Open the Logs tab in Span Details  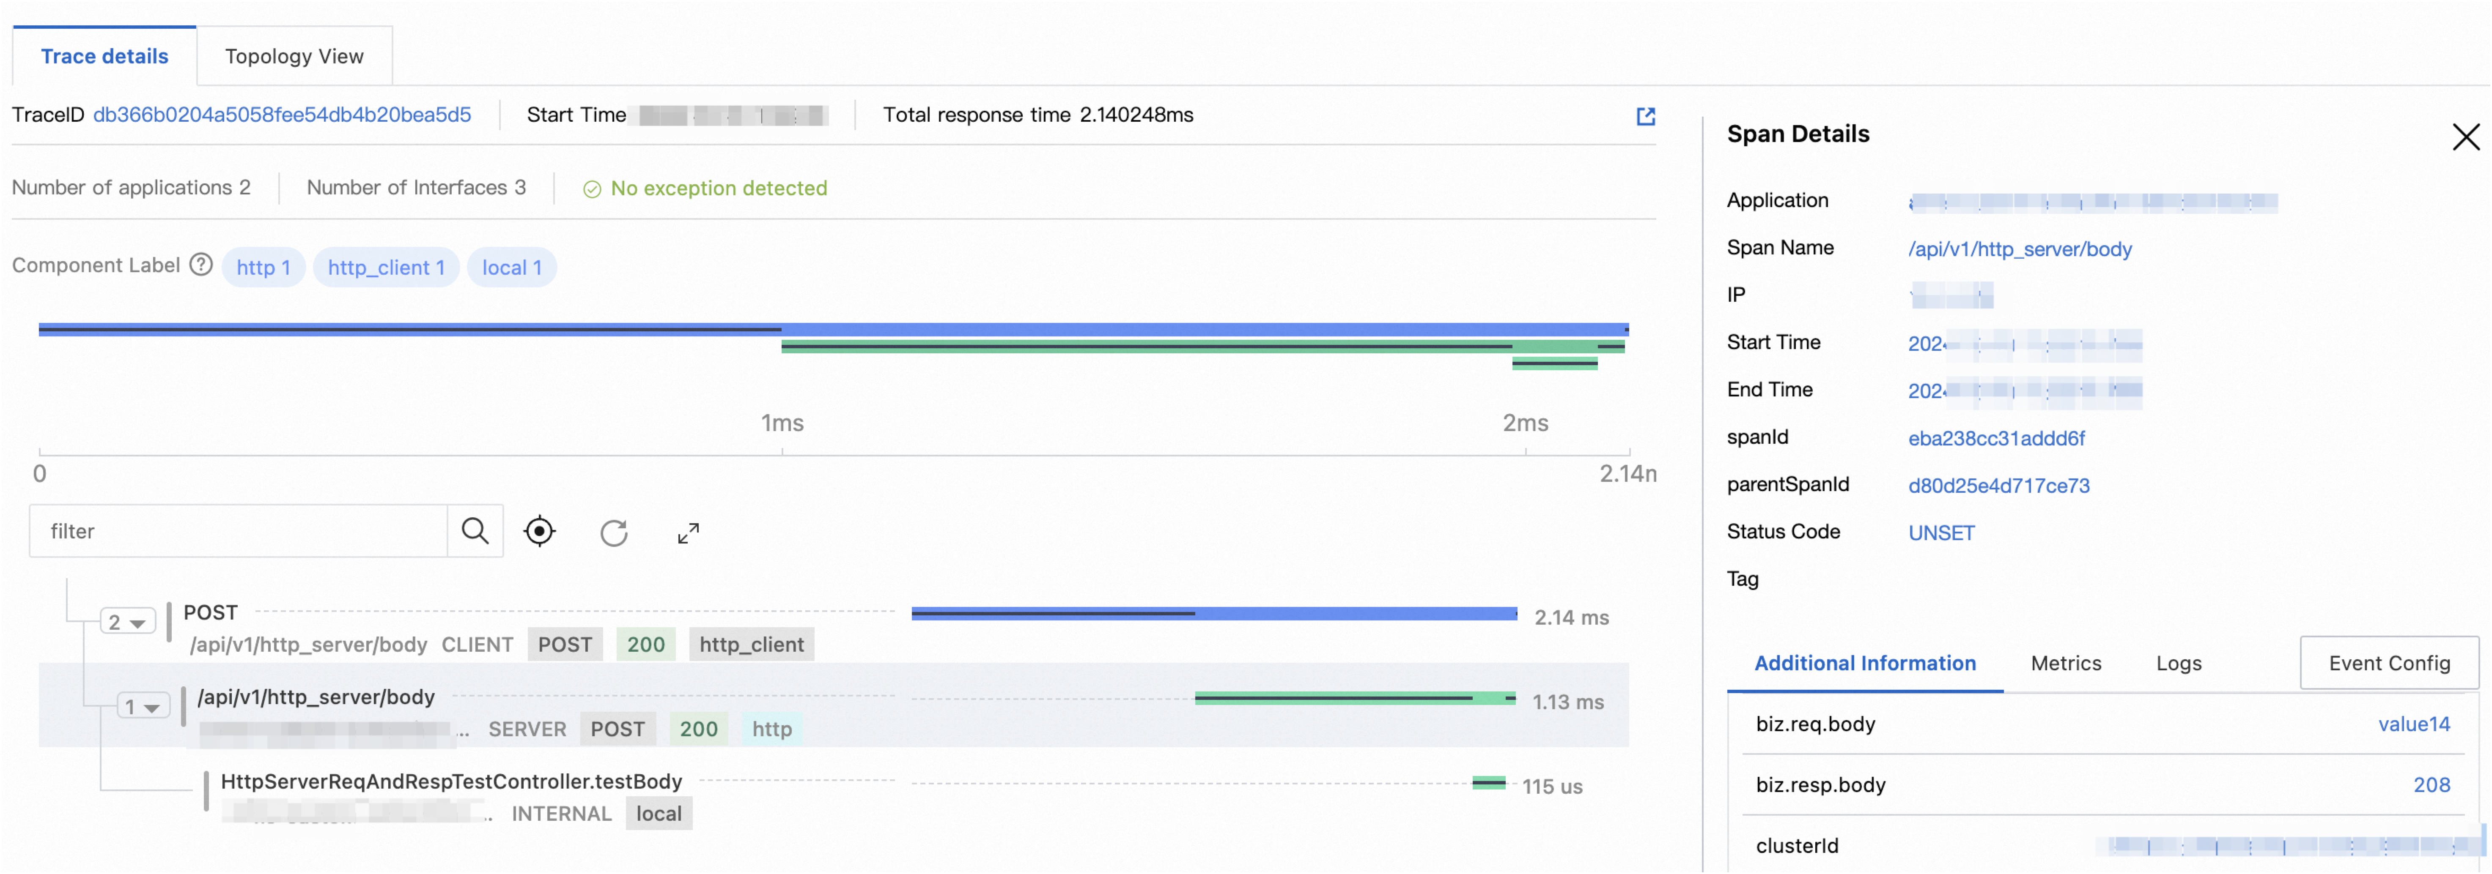pyautogui.click(x=2178, y=663)
